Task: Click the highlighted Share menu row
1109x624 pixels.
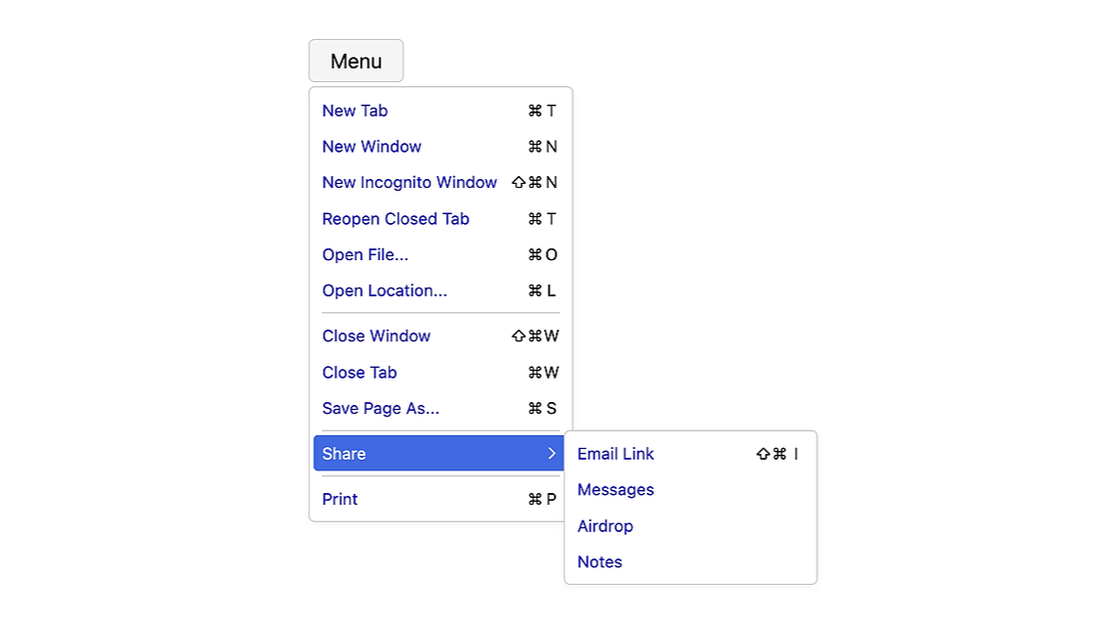Action: point(437,453)
